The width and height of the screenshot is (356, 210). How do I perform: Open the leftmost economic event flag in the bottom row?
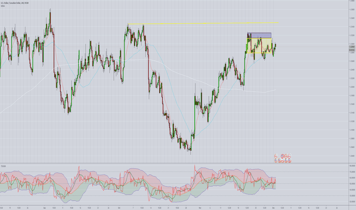point(276,160)
